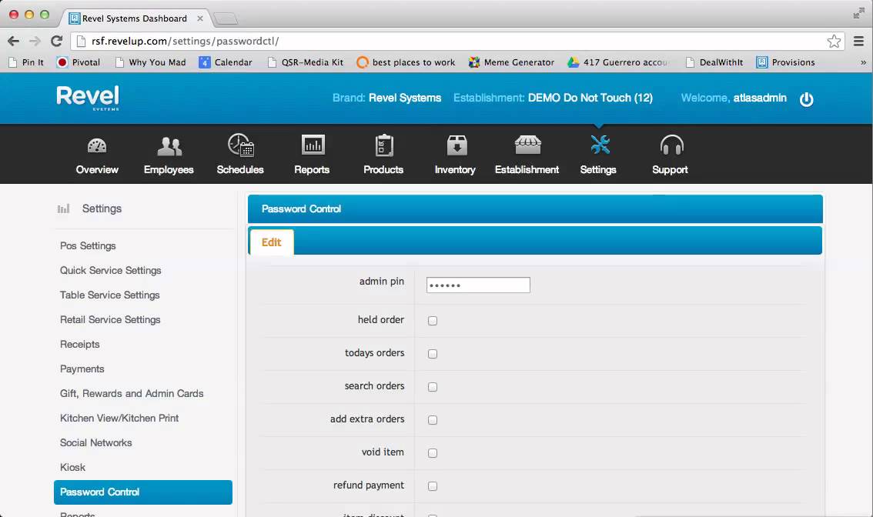Click the browser address bar
This screenshot has width=873, height=517.
[457, 42]
